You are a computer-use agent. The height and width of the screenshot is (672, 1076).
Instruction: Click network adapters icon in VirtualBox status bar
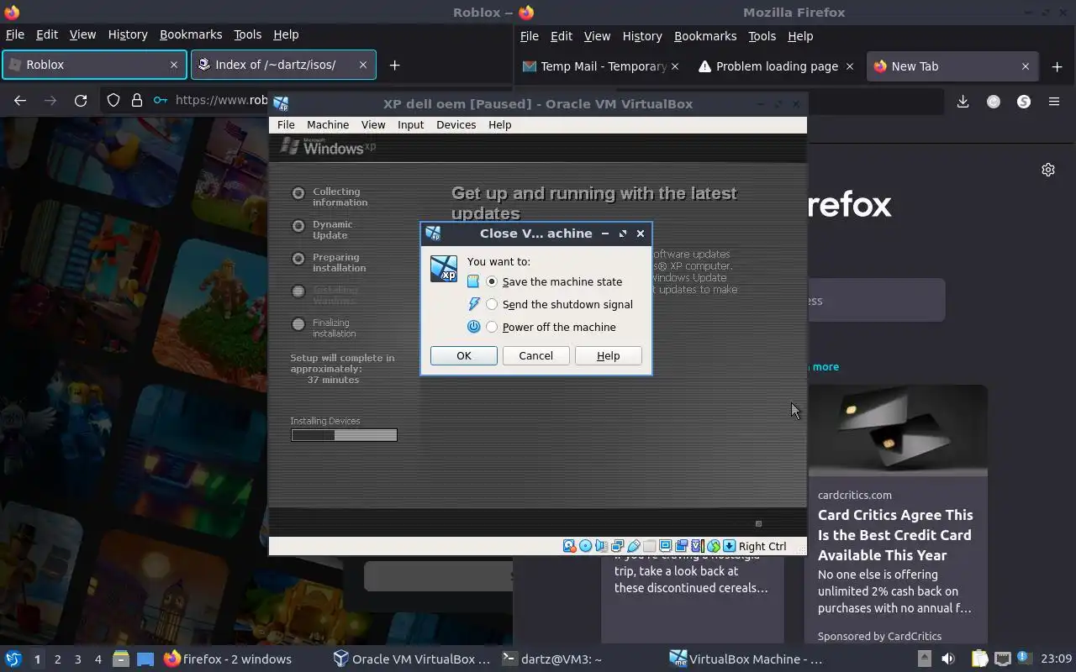pos(617,546)
